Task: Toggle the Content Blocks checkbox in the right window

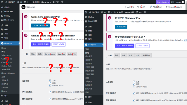Action: coord(134,87)
